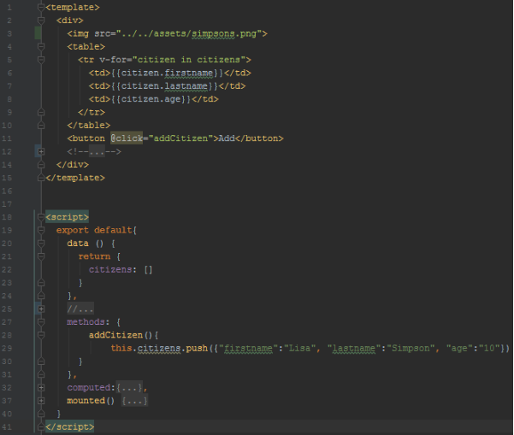The height and width of the screenshot is (435, 514).
Task: Collapse the template tag fold marker
Action: pyautogui.click(x=40, y=7)
